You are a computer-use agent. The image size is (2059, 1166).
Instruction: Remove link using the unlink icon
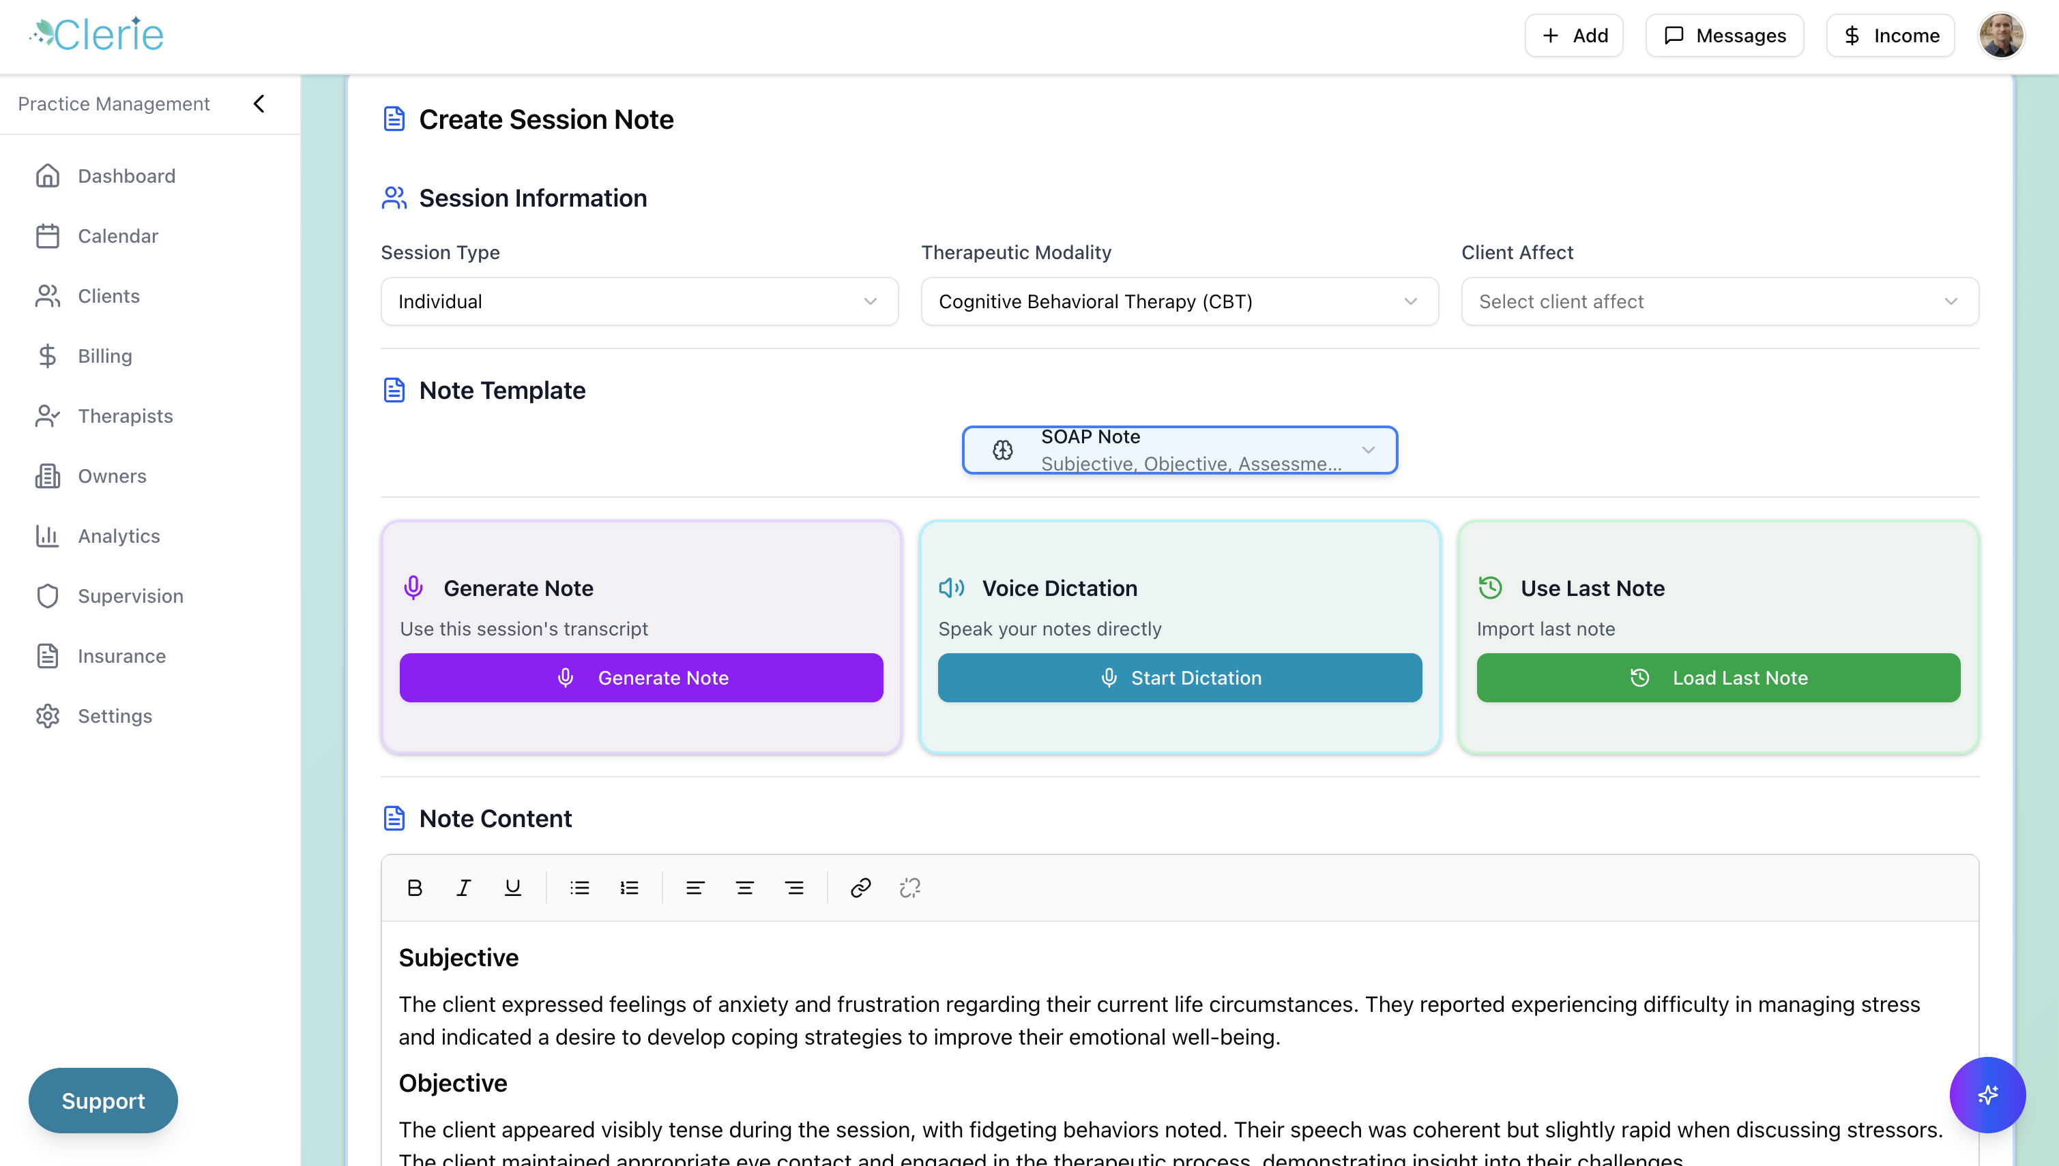(910, 887)
